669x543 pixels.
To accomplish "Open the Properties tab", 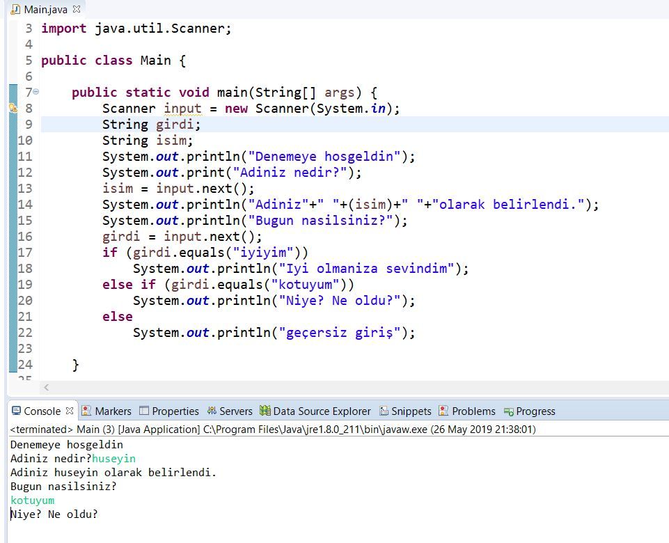I will coord(169,411).
